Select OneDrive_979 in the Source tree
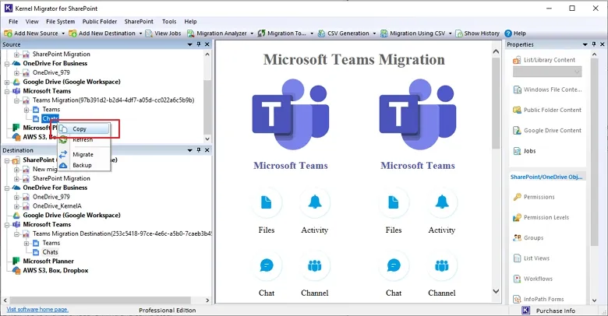Screen dimensions: 608x316 (x=51, y=72)
